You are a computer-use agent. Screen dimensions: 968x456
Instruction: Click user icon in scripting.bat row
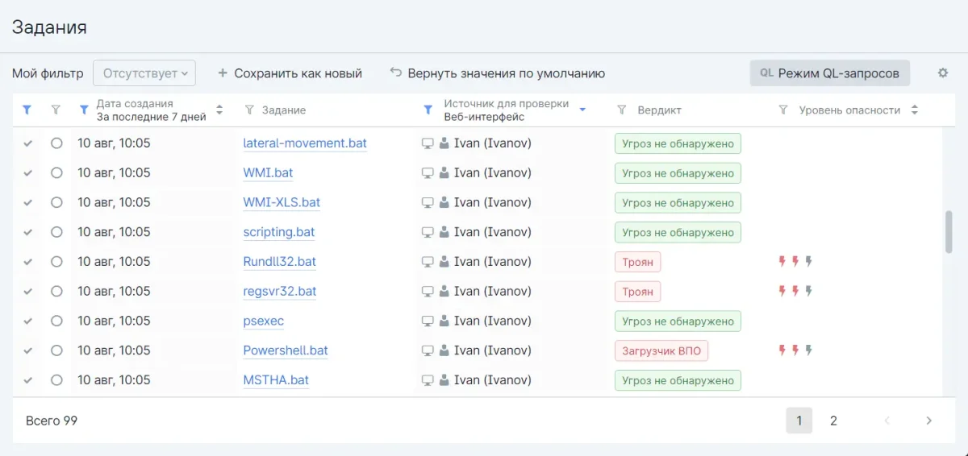[444, 232]
